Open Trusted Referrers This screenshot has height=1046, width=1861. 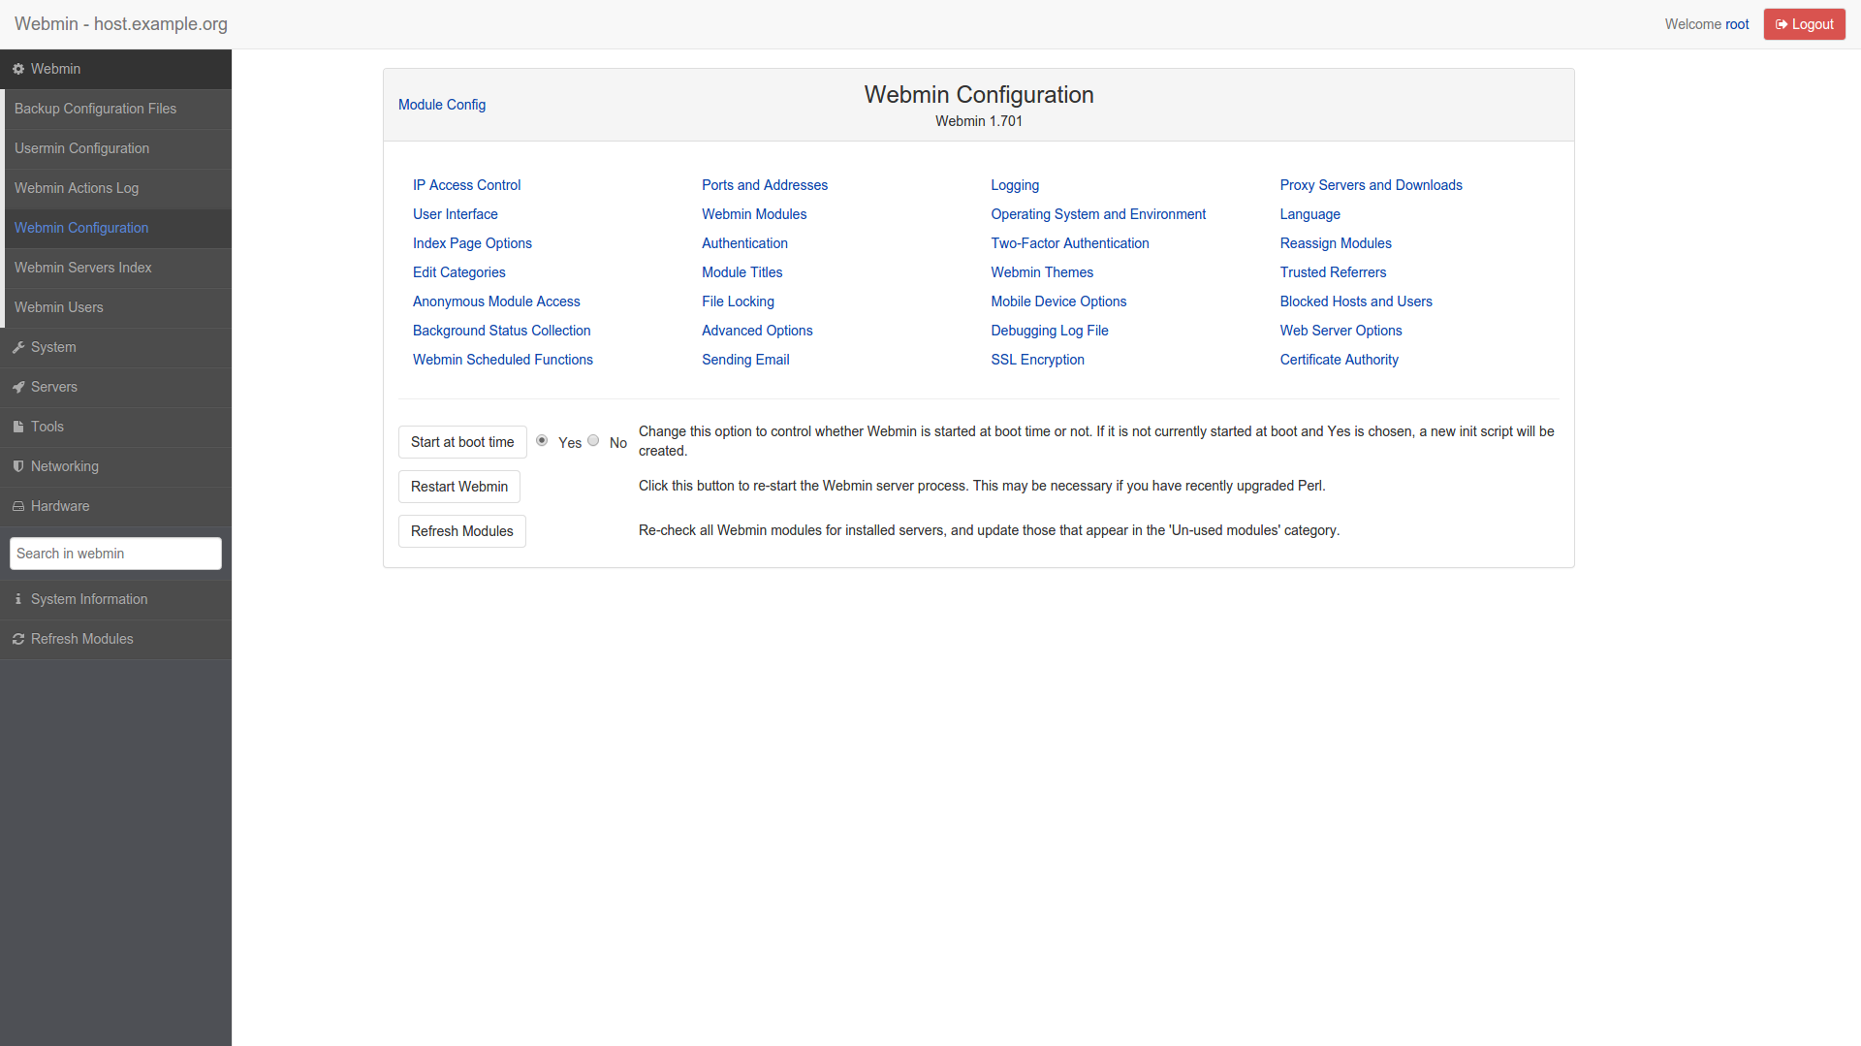pyautogui.click(x=1333, y=272)
